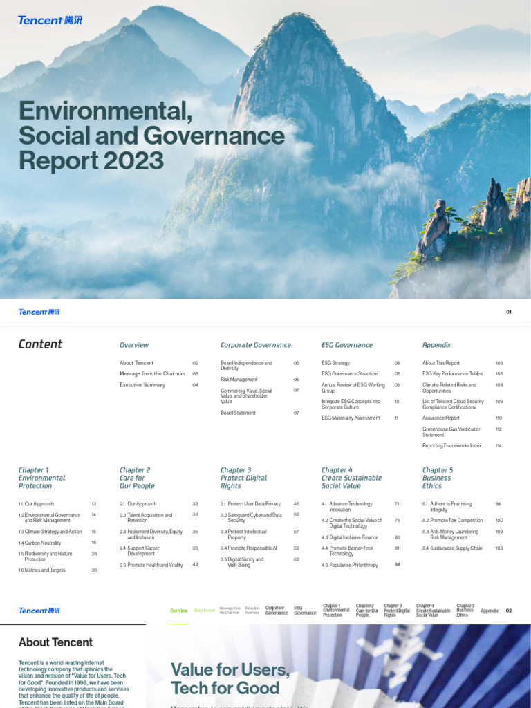Image resolution: width=531 pixels, height=708 pixels.
Task: Select 'About Tencent' tab in page 02 navigation
Action: point(205,611)
